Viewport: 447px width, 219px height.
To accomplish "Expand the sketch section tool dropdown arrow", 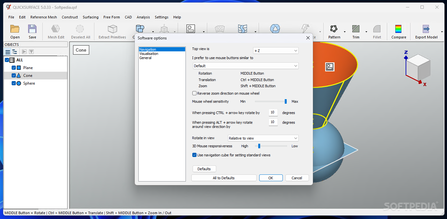I will point(204,32).
